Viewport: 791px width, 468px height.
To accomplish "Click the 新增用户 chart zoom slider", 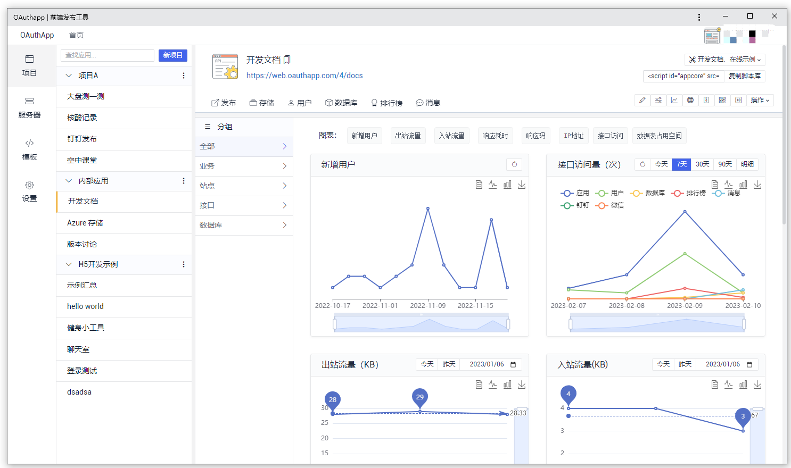I will (421, 323).
